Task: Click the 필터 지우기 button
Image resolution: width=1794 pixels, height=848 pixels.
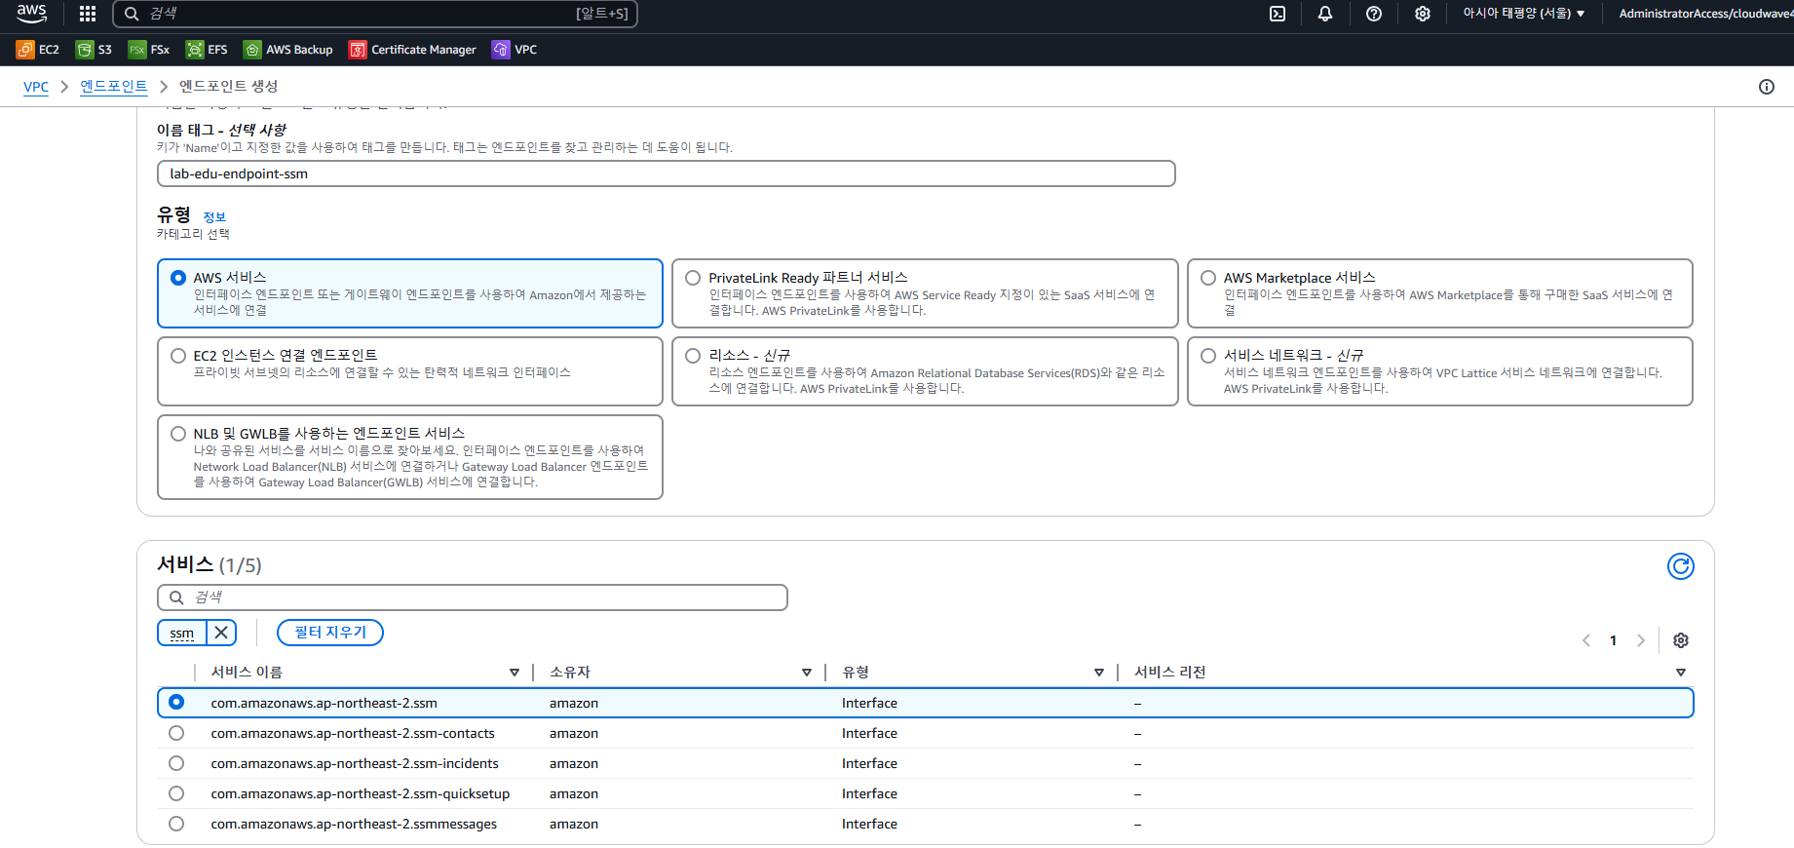Action: [x=330, y=633]
